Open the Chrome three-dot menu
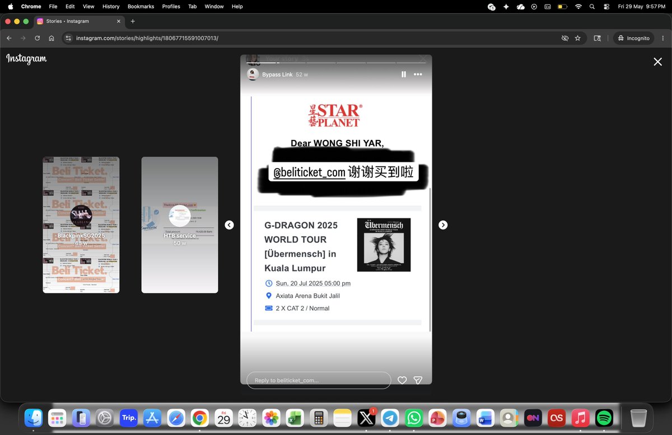The width and height of the screenshot is (672, 435). tap(663, 38)
